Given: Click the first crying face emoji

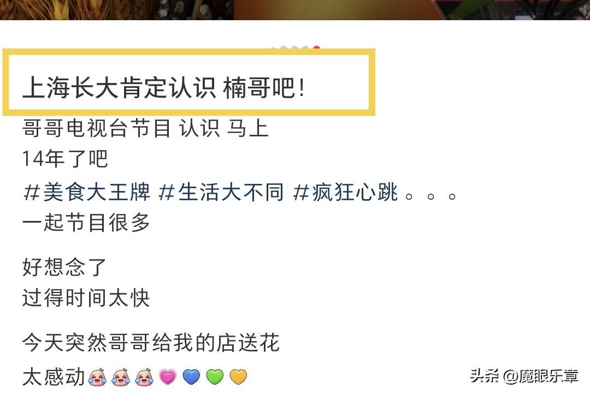Looking at the screenshot, I should tap(97, 377).
